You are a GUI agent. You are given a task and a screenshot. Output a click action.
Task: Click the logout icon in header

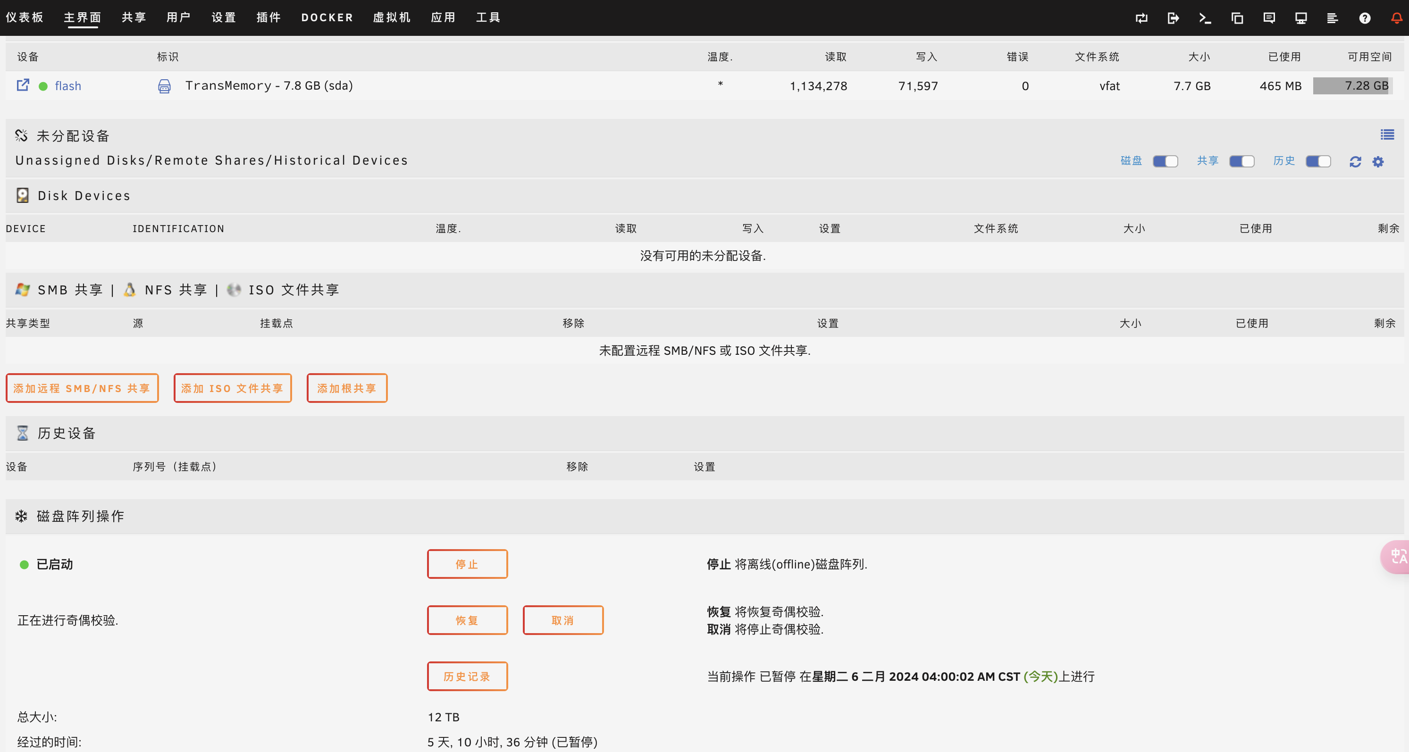1173,18
